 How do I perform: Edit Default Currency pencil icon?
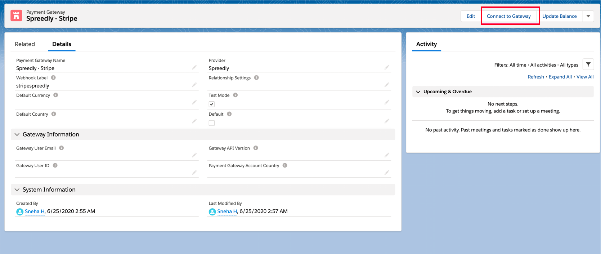194,102
